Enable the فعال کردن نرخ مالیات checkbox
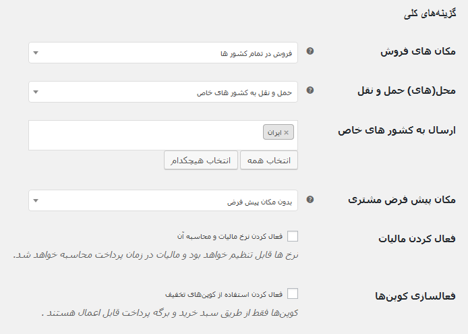The image size is (468, 334). point(293,236)
